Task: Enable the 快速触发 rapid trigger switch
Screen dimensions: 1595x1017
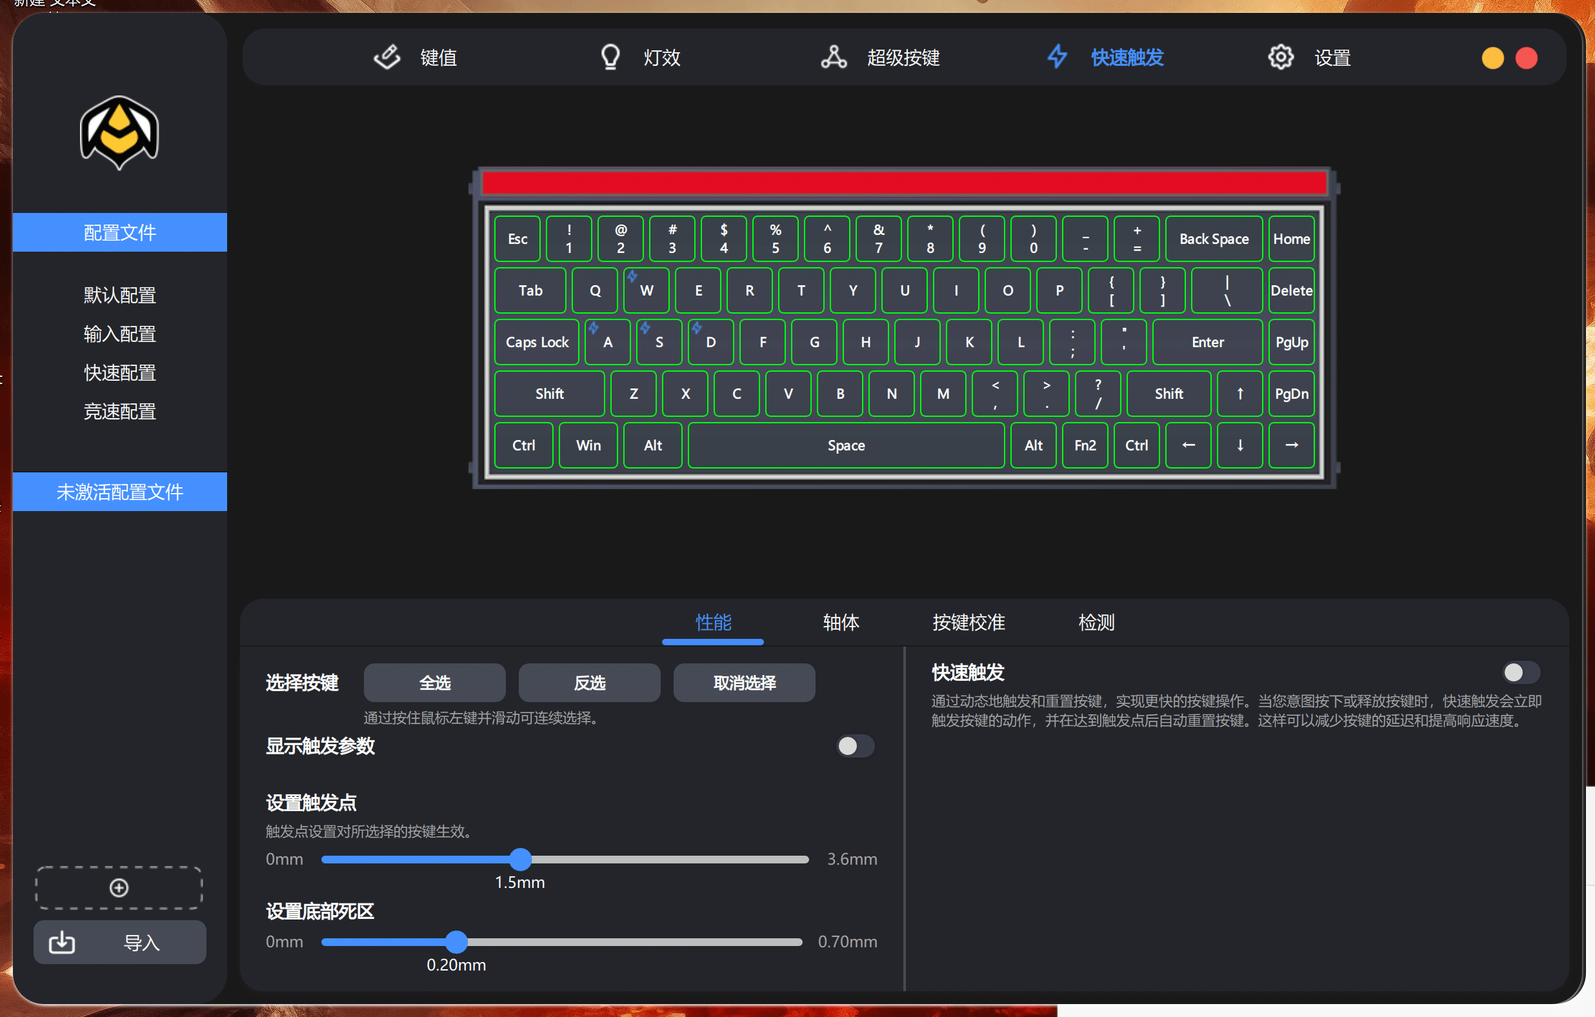Action: [1521, 672]
